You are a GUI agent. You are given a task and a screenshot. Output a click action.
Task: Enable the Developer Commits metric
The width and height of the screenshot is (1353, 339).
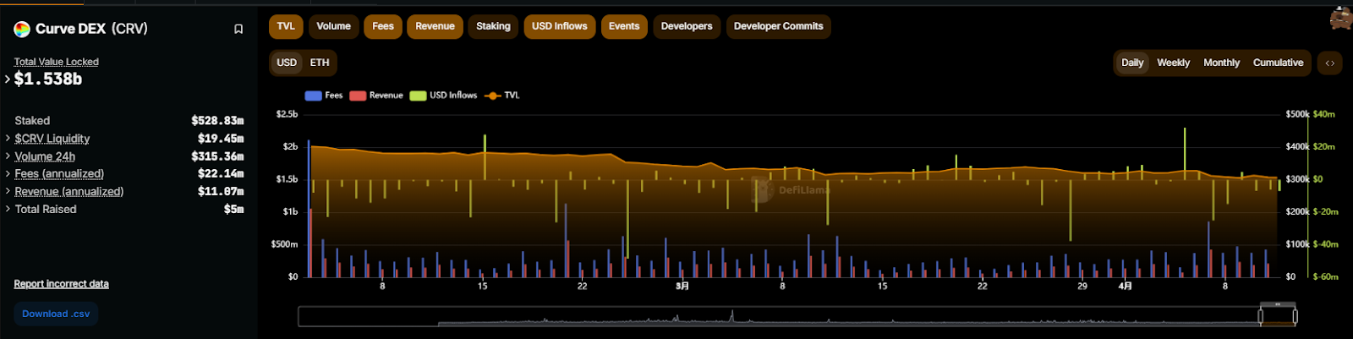point(778,26)
